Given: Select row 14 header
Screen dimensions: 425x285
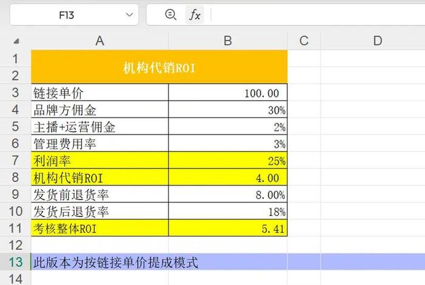Looking at the screenshot, I should pyautogui.click(x=15, y=278).
